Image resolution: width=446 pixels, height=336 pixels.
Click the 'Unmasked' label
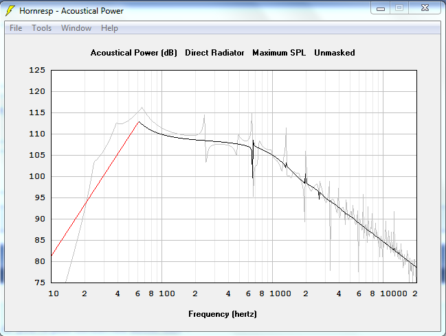point(335,53)
